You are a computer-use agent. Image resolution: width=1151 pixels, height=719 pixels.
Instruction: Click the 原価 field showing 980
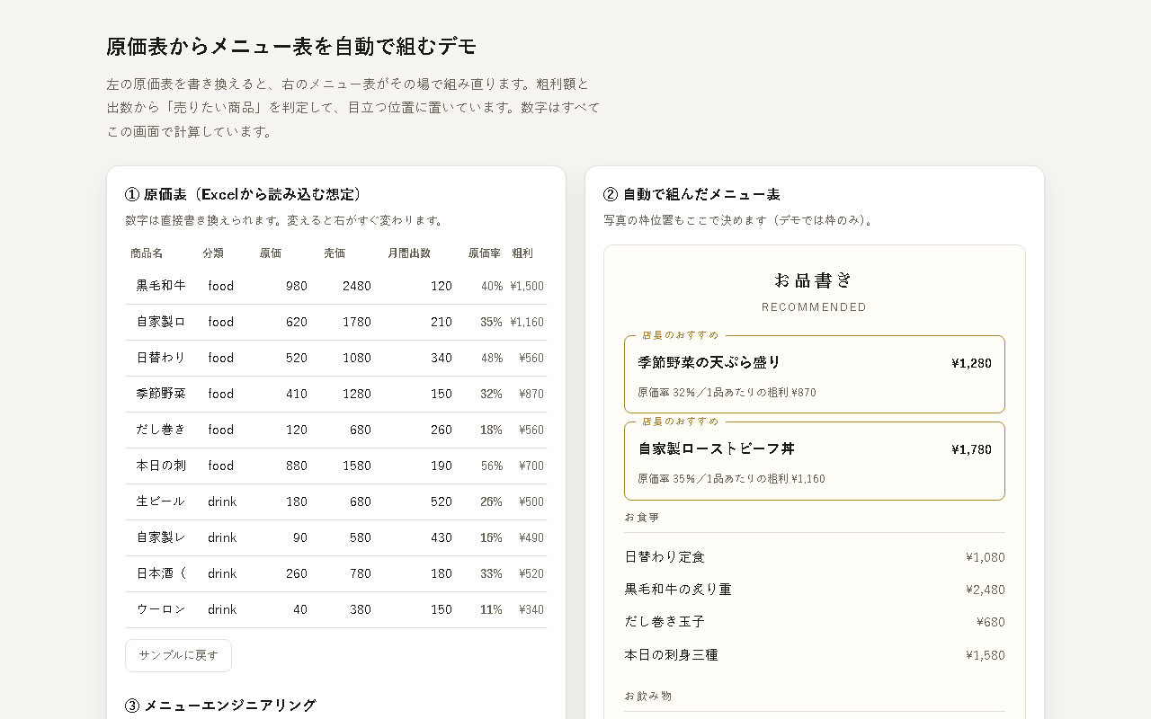click(x=285, y=286)
